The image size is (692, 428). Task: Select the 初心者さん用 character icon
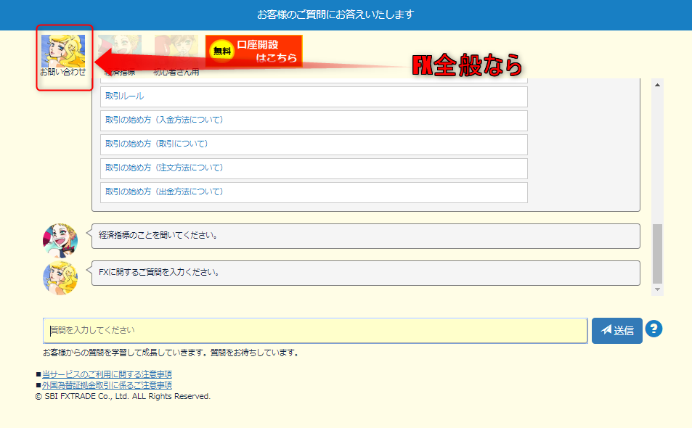[176, 49]
